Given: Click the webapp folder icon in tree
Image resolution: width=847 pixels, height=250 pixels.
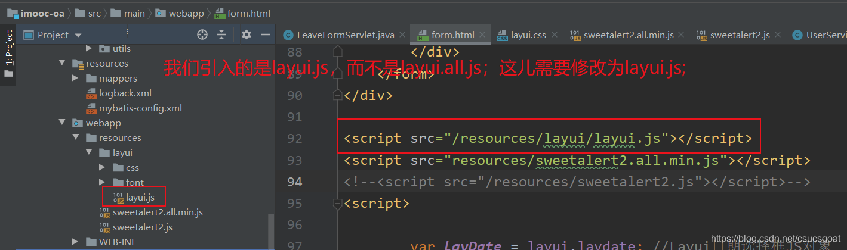Looking at the screenshot, I should point(77,123).
